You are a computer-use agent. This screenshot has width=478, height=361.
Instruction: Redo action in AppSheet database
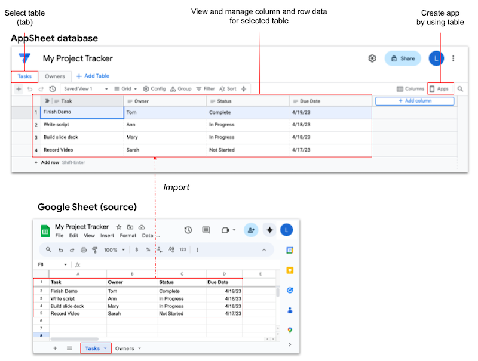point(41,89)
